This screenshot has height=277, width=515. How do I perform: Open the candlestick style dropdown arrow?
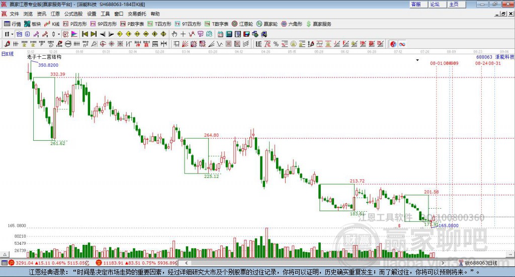click(x=59, y=34)
